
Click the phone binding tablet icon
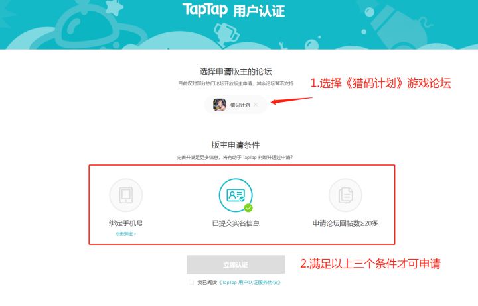(x=126, y=195)
